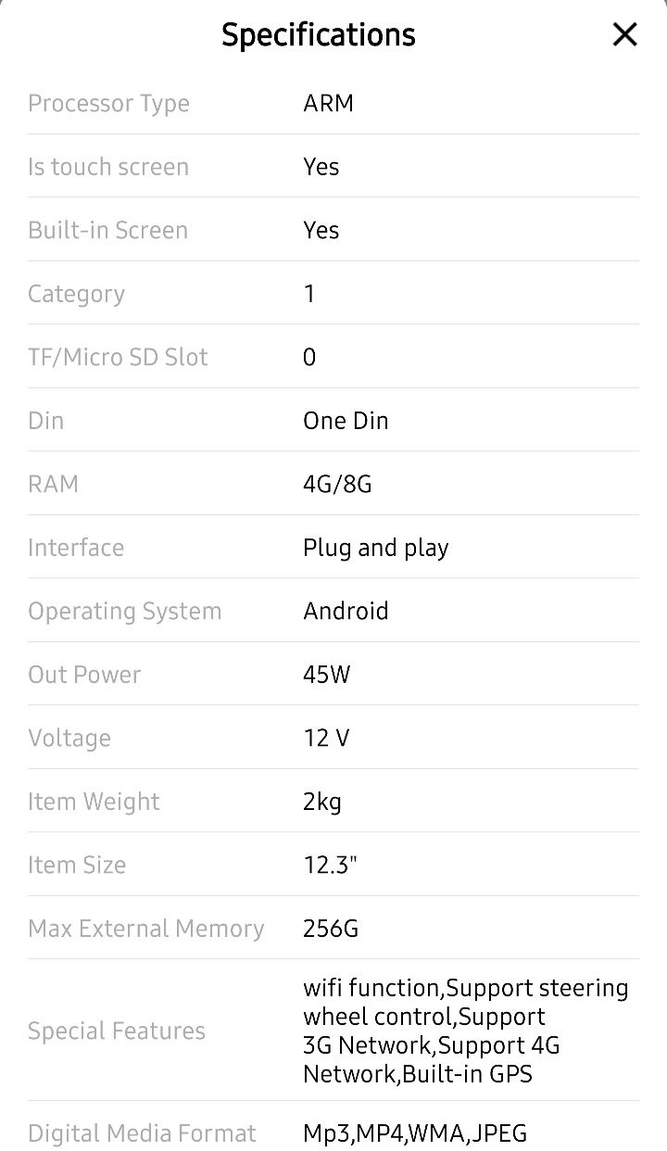667x1151 pixels.
Task: Close the Specifications panel
Action: coord(625,35)
